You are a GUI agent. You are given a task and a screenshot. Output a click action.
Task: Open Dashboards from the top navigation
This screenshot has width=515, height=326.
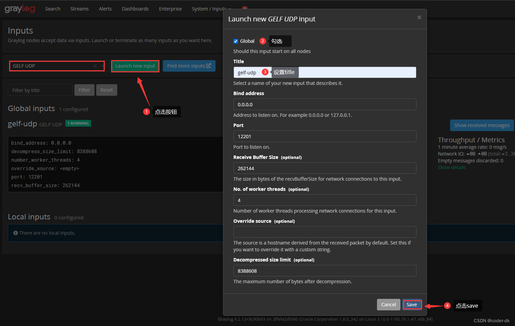point(135,9)
